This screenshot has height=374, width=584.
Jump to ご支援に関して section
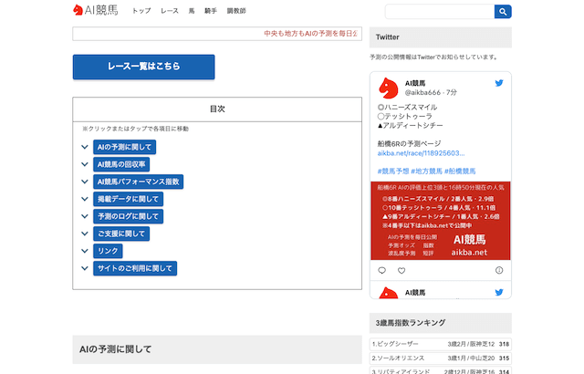(121, 234)
